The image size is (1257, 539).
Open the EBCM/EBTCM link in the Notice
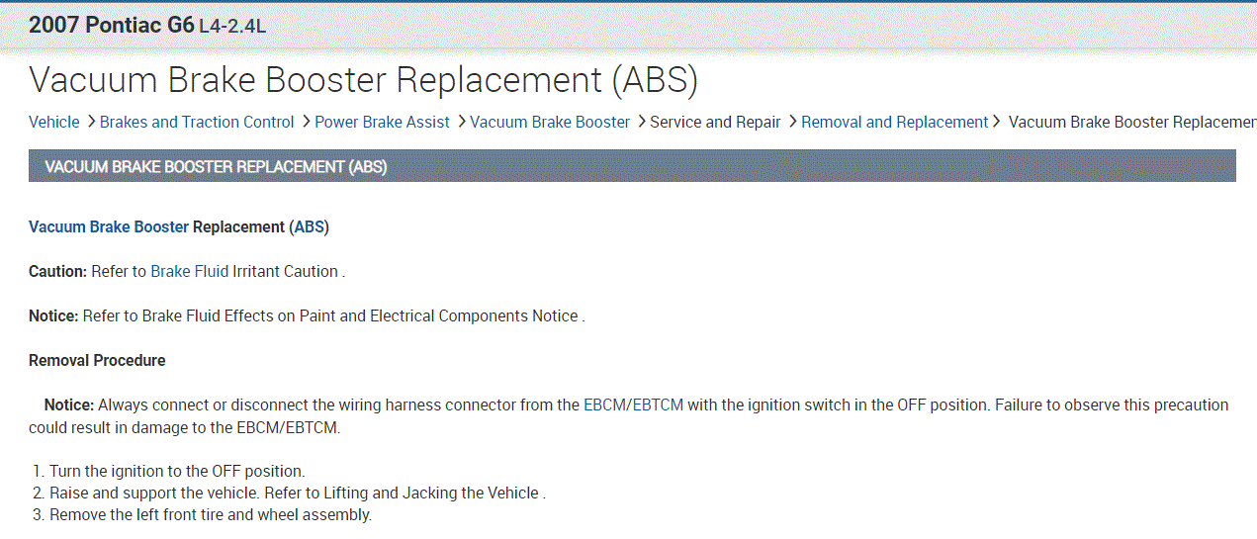point(633,405)
